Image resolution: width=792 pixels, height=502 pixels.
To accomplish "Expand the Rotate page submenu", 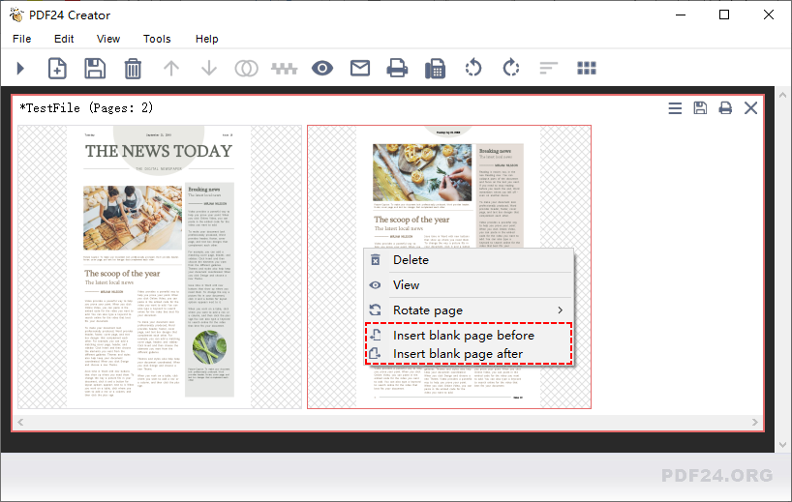I will pyautogui.click(x=470, y=310).
